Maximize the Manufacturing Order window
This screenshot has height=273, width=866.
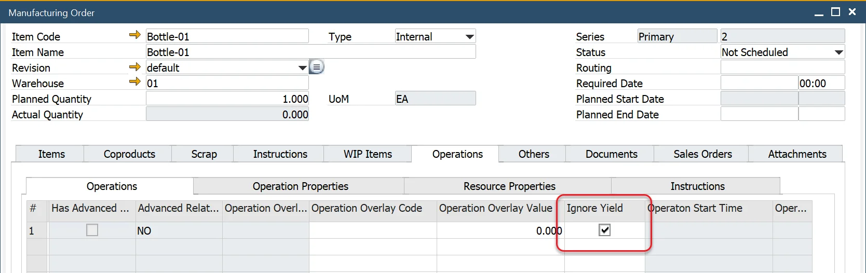click(x=835, y=12)
